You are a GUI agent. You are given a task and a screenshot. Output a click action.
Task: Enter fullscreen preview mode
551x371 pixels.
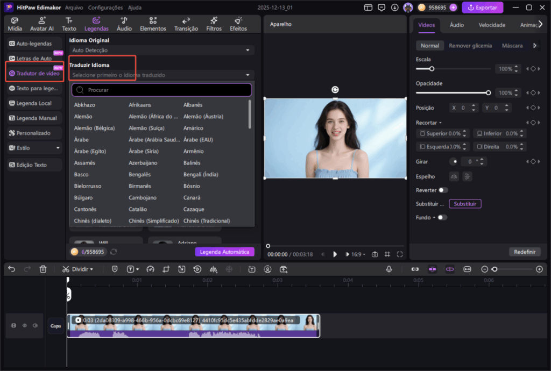coord(400,254)
